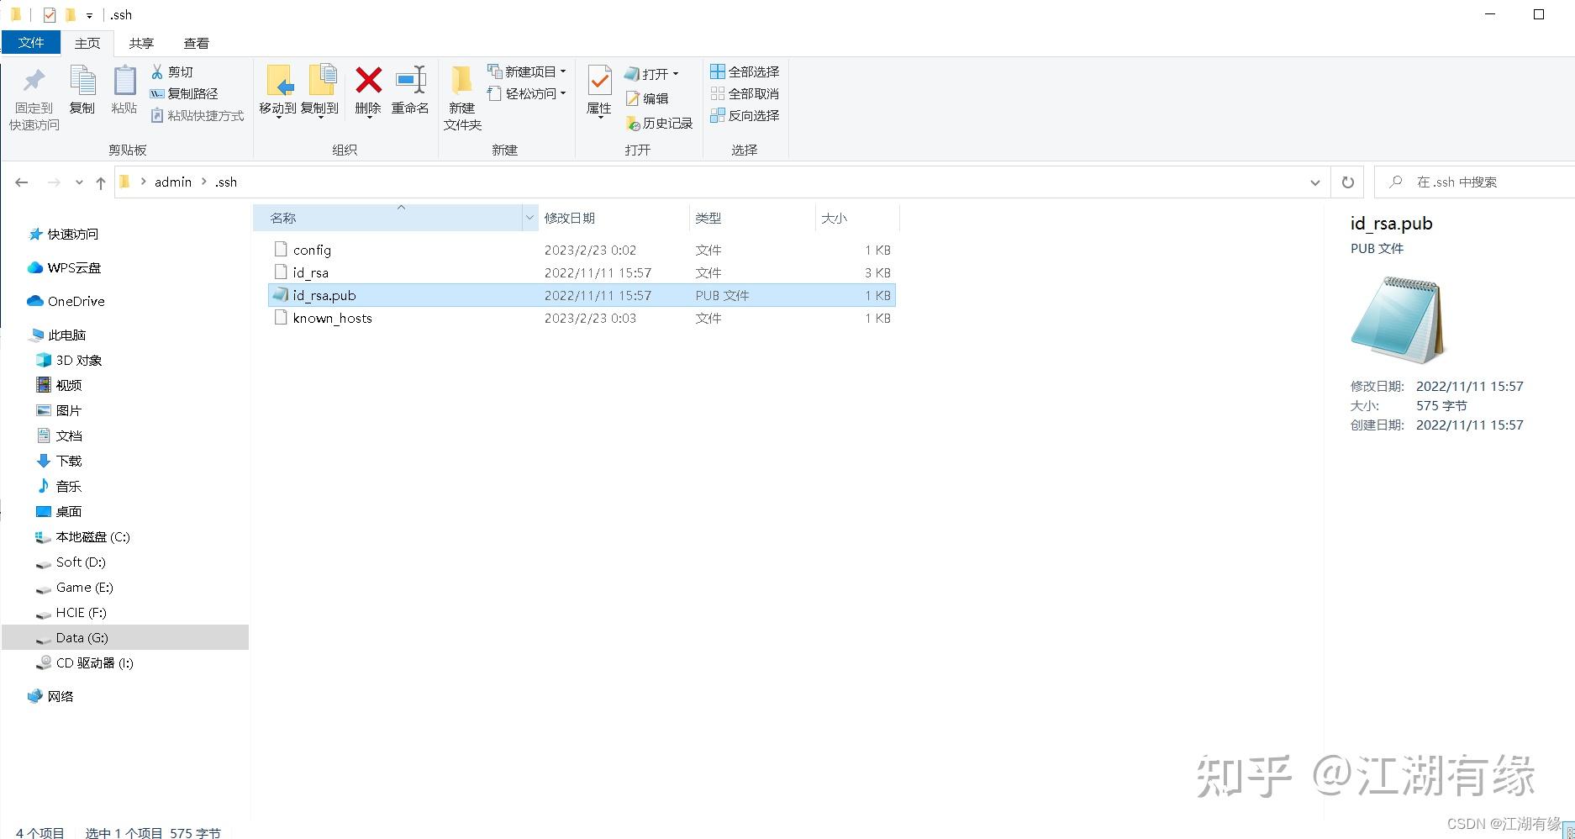This screenshot has height=839, width=1575.
Task: Open 3D Objects (3D 对象) folder
Action: click(x=70, y=360)
